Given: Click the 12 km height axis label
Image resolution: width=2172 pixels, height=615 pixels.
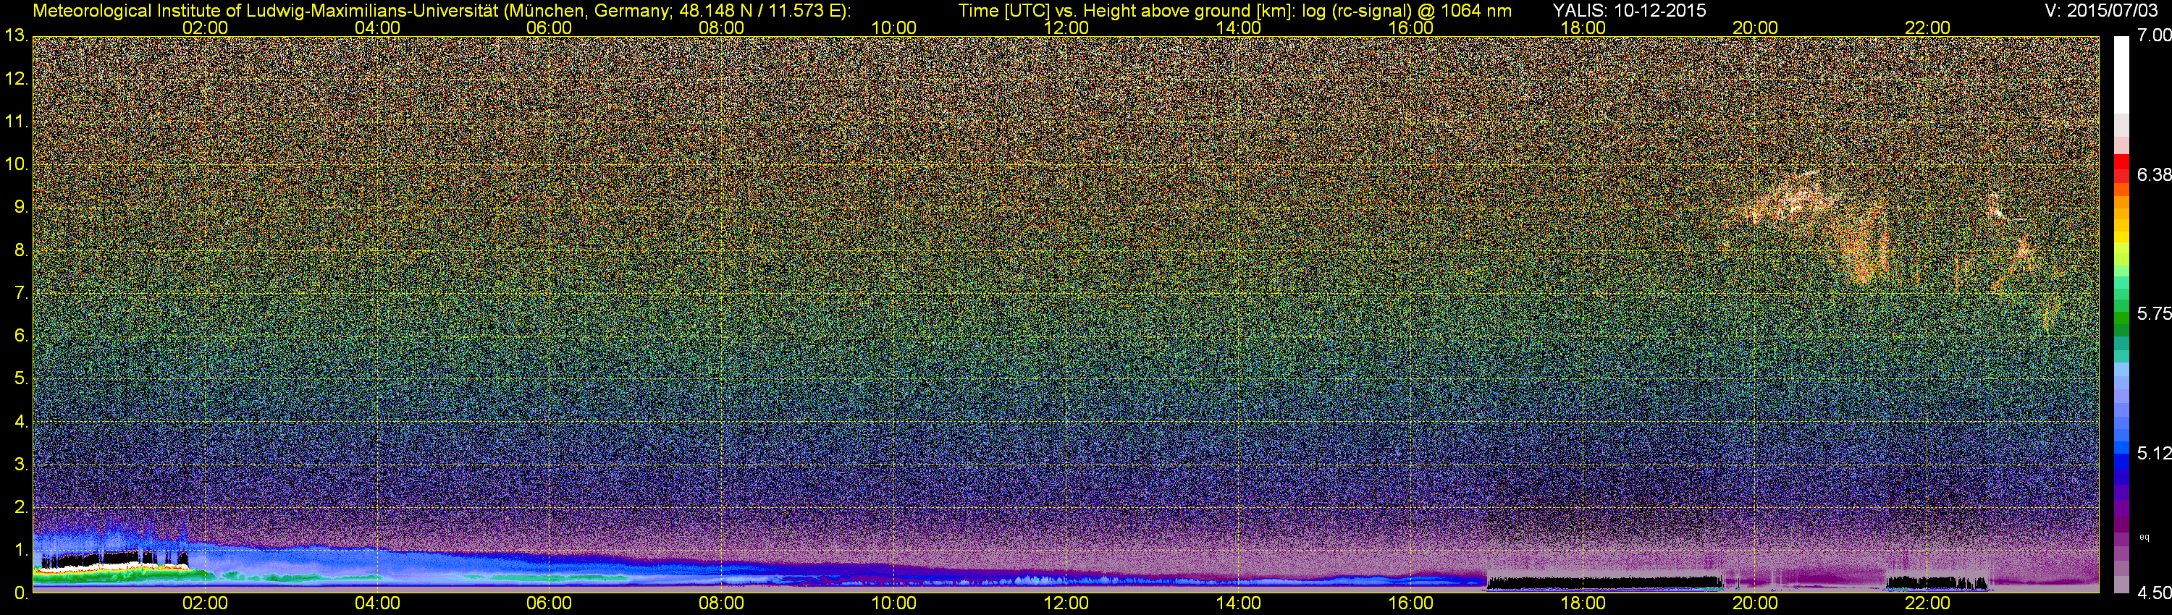Looking at the screenshot, I should [15, 79].
